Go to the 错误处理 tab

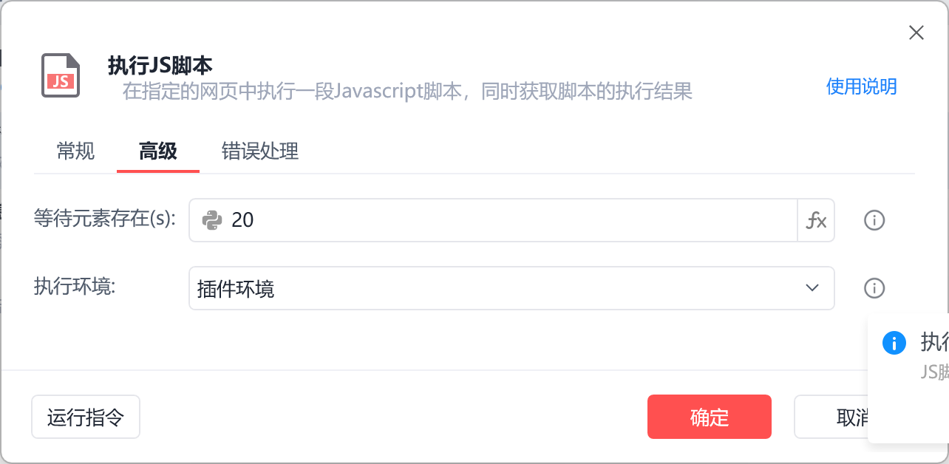pyautogui.click(x=260, y=151)
